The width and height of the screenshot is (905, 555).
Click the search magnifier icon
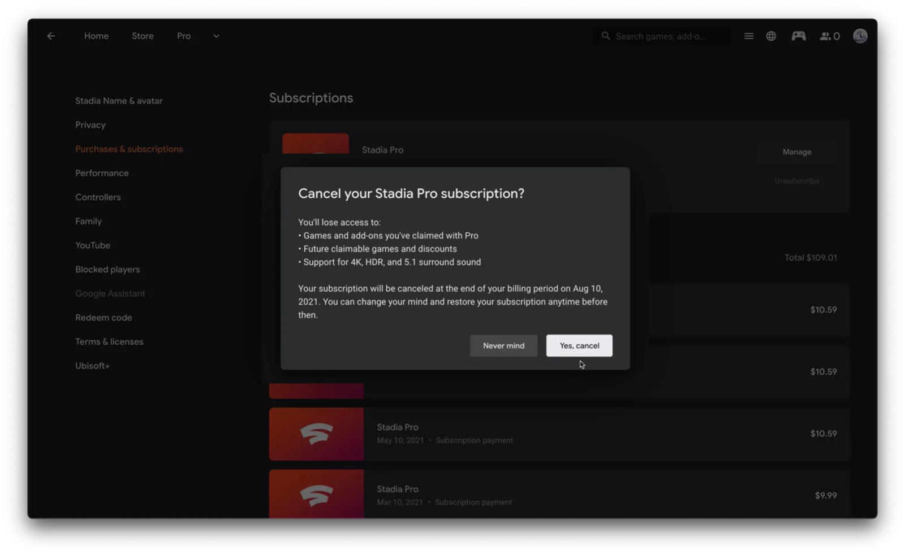point(606,36)
